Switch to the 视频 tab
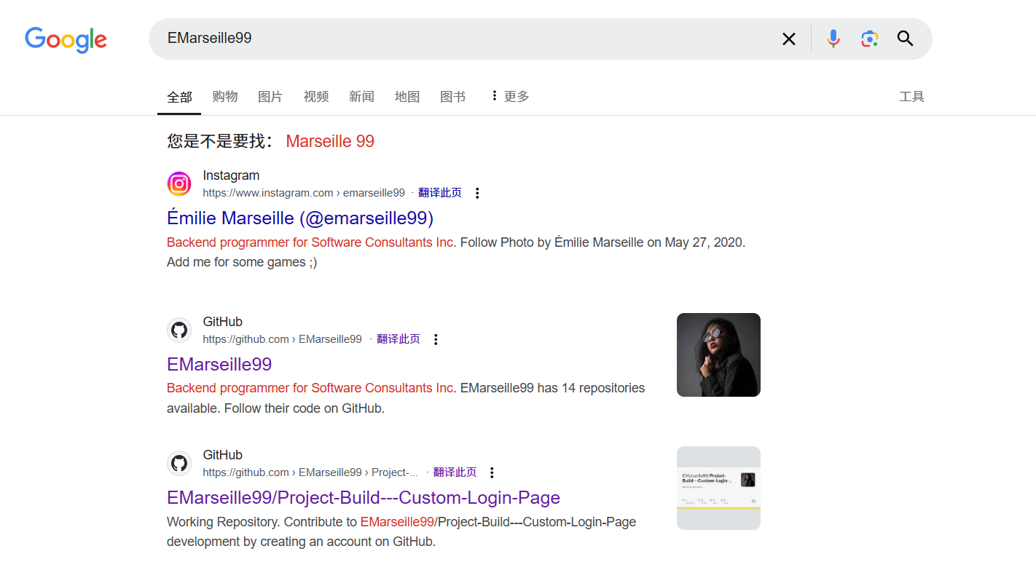This screenshot has height=562, width=1036. click(316, 97)
